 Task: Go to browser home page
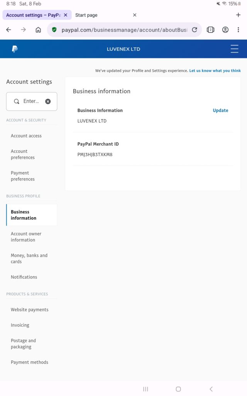38,30
